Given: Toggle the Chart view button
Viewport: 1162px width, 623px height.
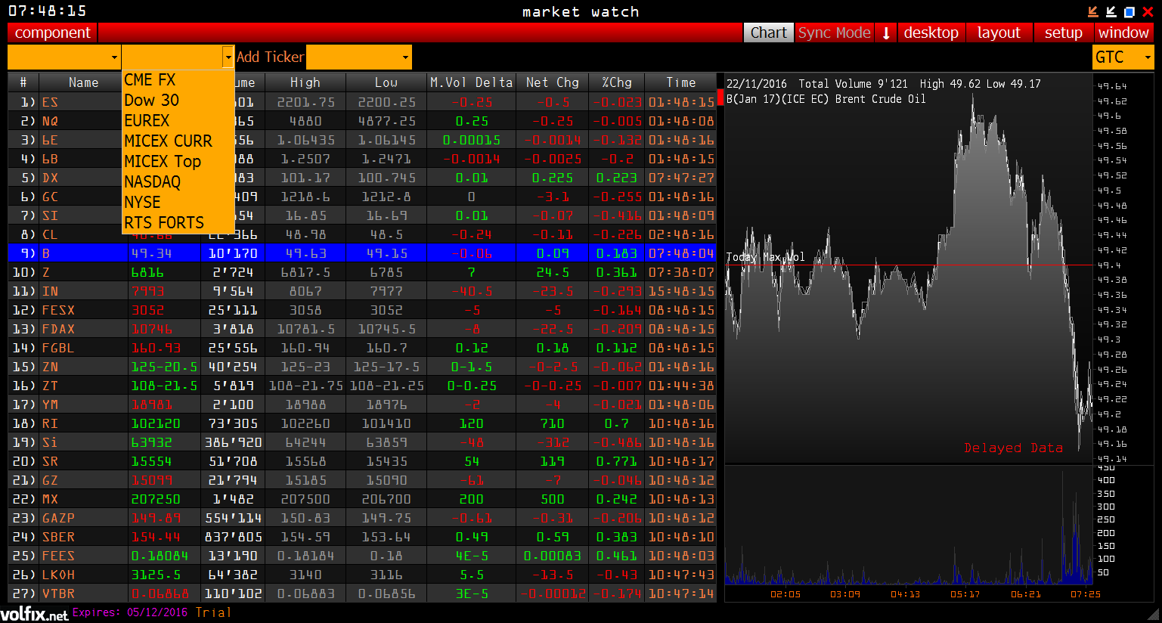Looking at the screenshot, I should coord(768,33).
